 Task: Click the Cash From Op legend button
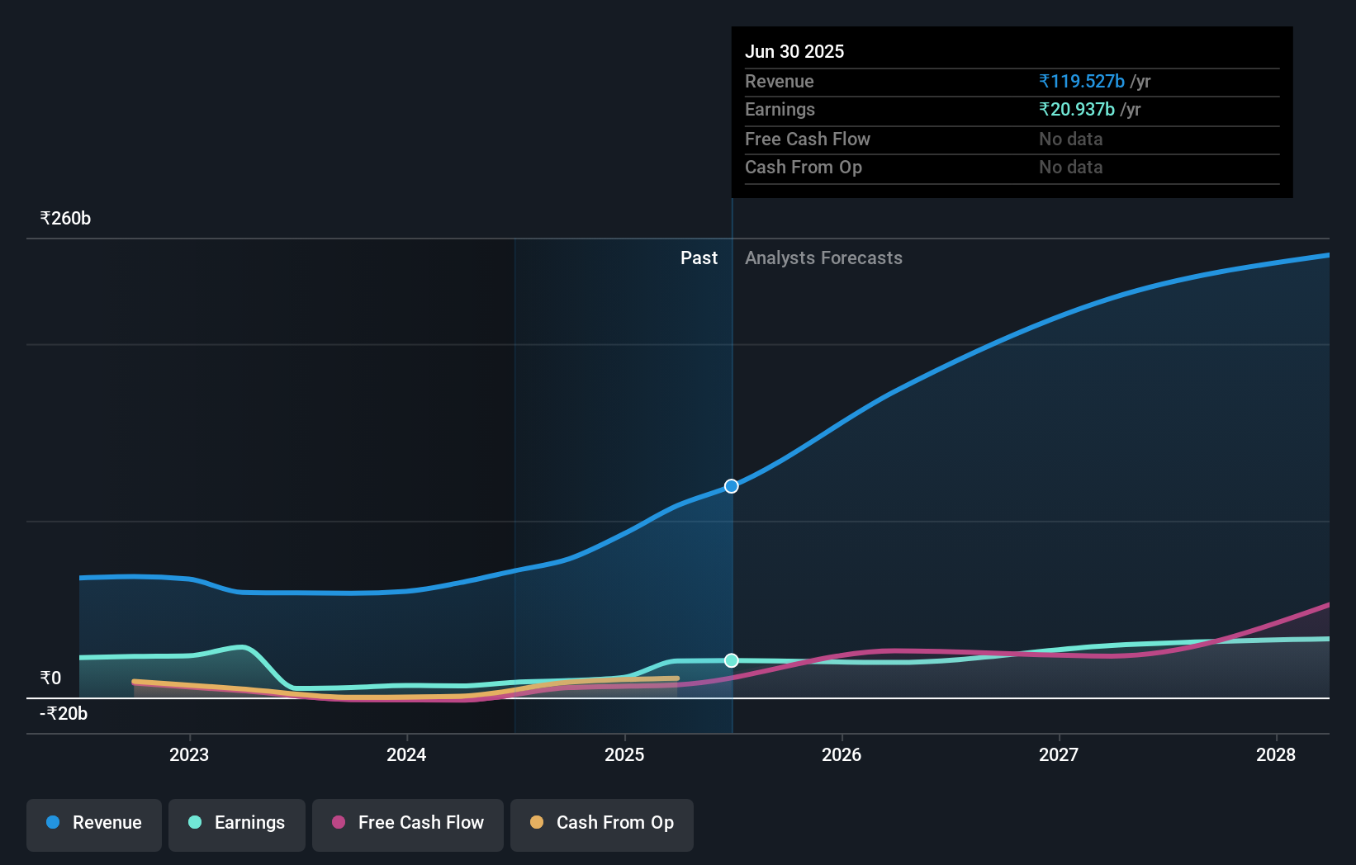point(601,823)
